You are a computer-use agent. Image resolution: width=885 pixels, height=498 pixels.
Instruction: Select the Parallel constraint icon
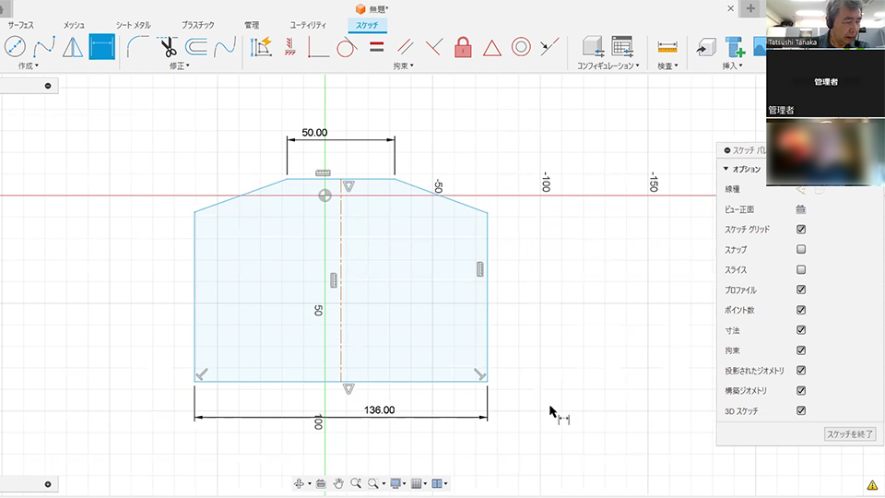coord(405,47)
